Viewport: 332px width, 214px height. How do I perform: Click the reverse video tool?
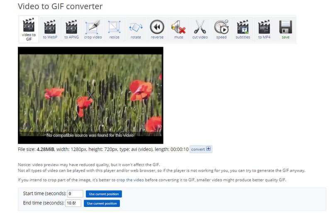point(157,29)
